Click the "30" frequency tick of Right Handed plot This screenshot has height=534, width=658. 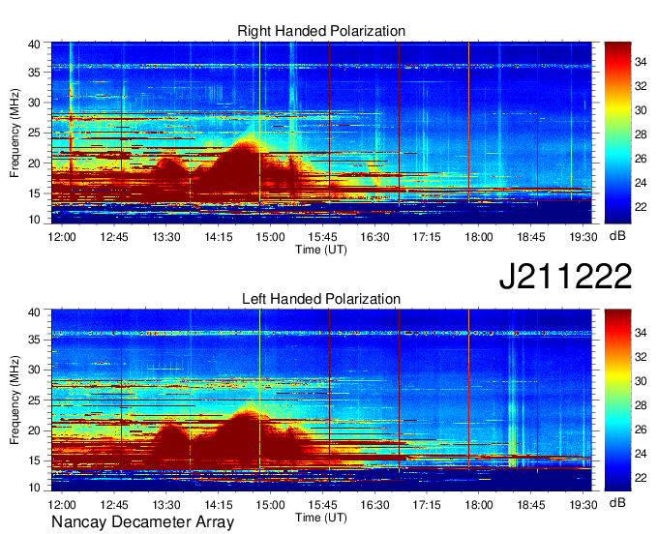pos(34,103)
